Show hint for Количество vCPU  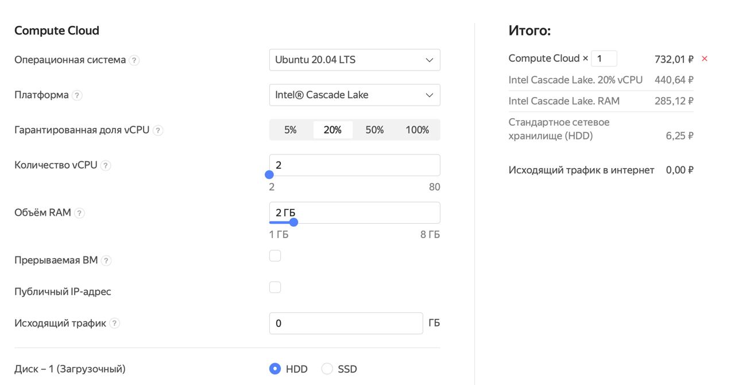point(106,165)
